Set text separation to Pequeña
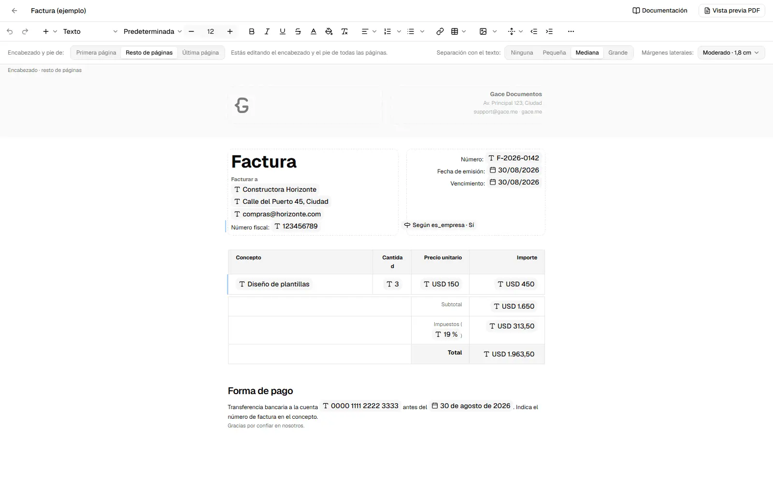Viewport: 773px width, 483px height. (554, 53)
